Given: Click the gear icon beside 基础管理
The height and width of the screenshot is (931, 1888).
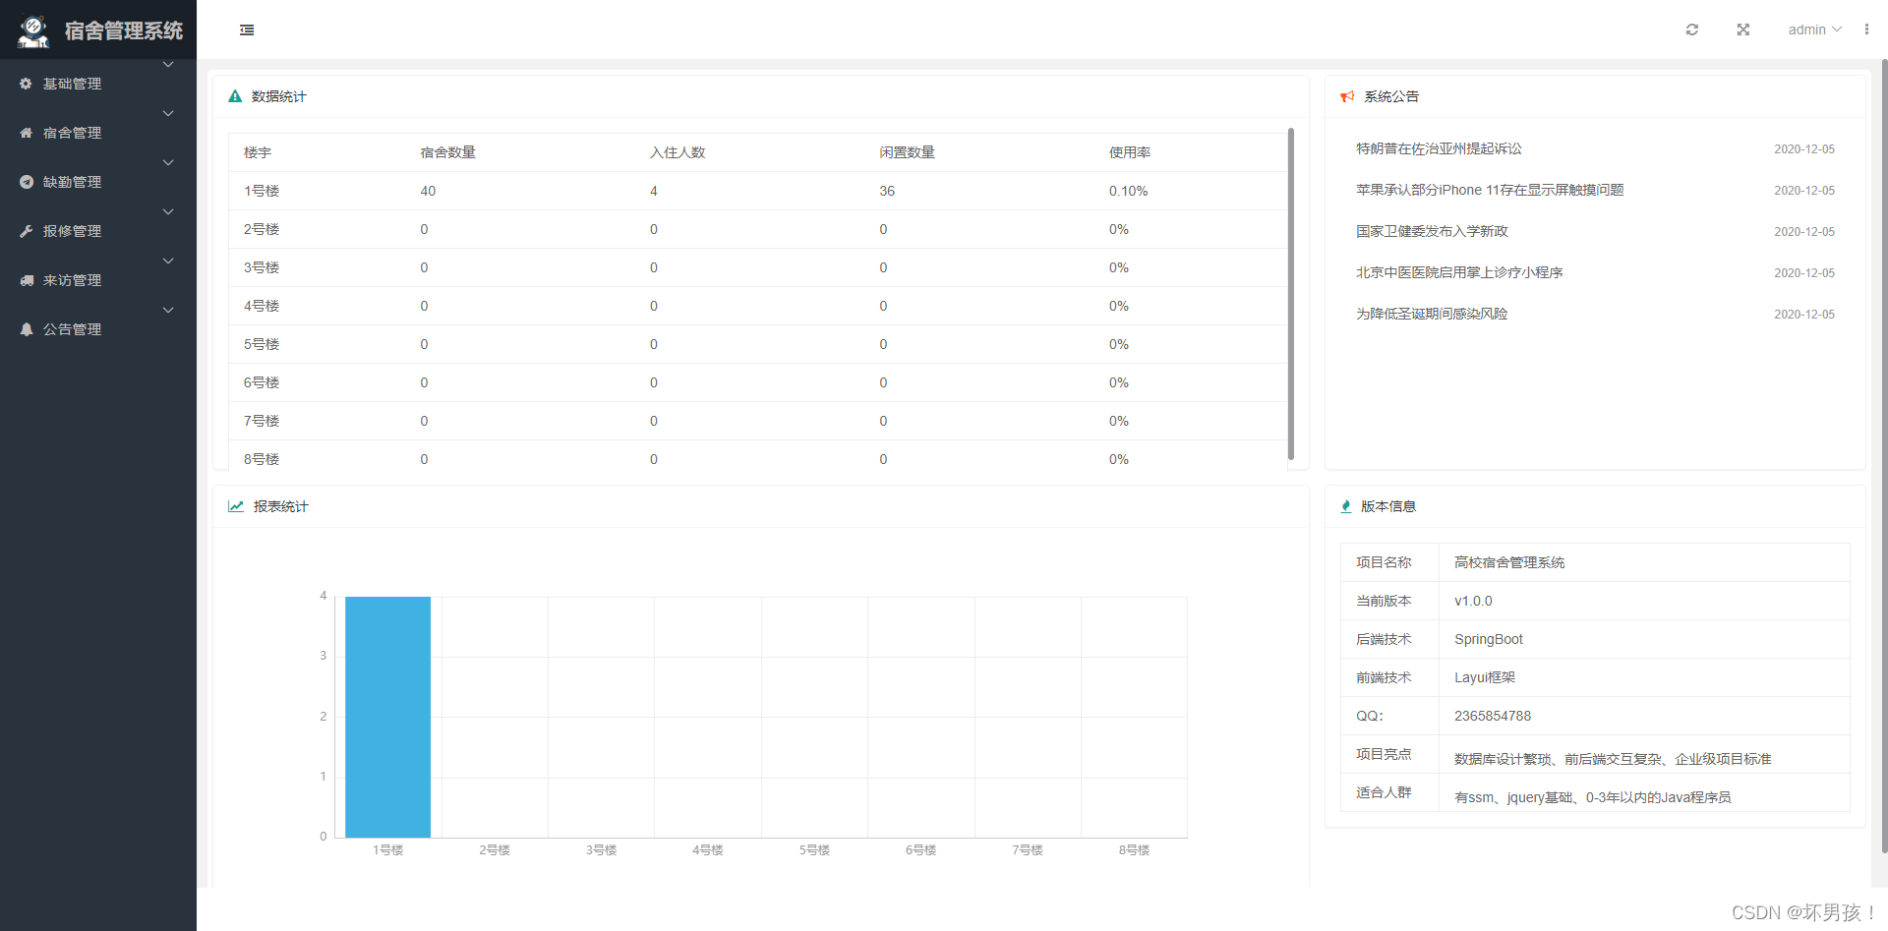Looking at the screenshot, I should [27, 84].
